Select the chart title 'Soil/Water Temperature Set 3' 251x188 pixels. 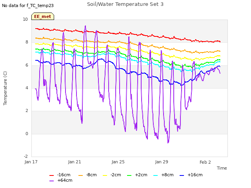(x=125, y=4)
